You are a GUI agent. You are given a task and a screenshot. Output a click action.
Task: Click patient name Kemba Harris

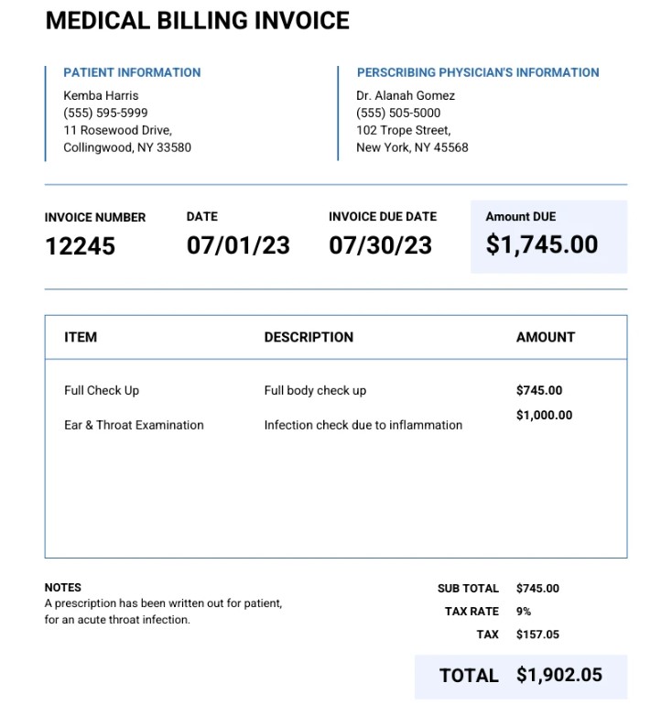[101, 95]
